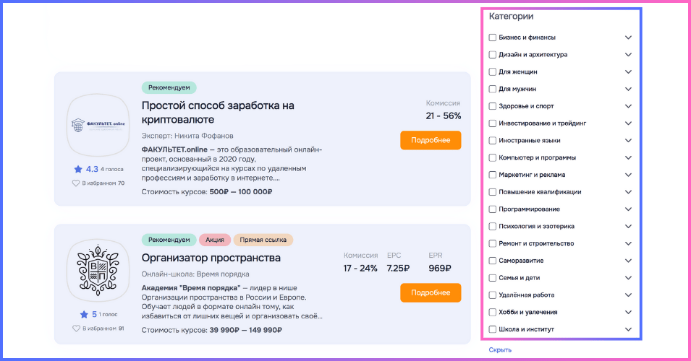Click the Скрыть link under categories
Image resolution: width=691 pixels, height=361 pixels.
[500, 350]
